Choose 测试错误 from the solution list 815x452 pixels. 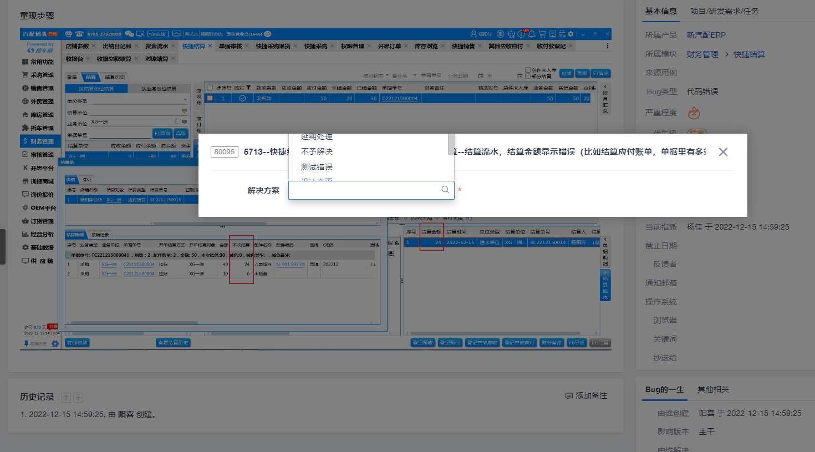tap(317, 167)
